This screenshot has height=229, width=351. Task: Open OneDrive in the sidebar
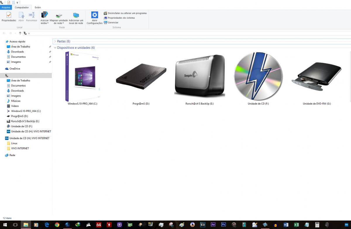(15, 69)
